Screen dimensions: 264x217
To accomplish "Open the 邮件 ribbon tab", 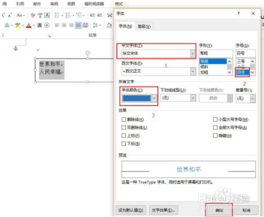I will tap(37, 4).
